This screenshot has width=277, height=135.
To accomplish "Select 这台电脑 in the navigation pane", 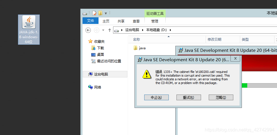I will click(105, 74).
